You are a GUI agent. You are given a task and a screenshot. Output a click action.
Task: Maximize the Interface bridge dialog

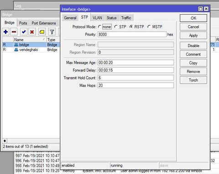coord(201,9)
